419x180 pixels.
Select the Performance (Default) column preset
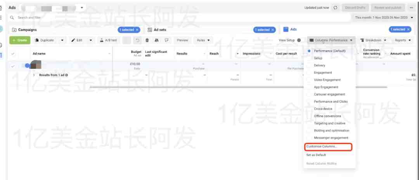[x=329, y=51]
